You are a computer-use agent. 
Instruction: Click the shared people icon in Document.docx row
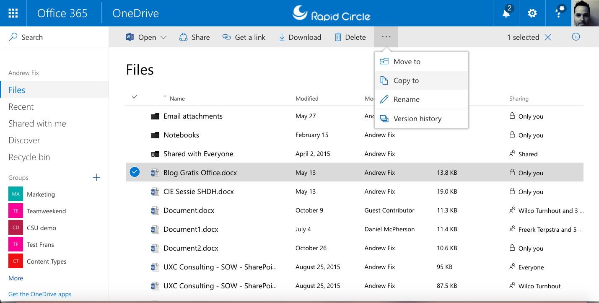click(x=512, y=210)
